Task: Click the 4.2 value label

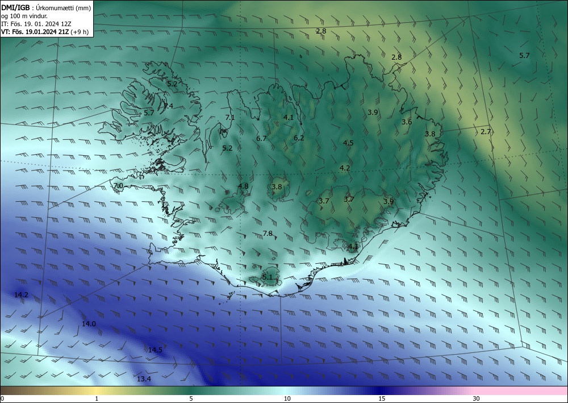Action: (x=345, y=168)
